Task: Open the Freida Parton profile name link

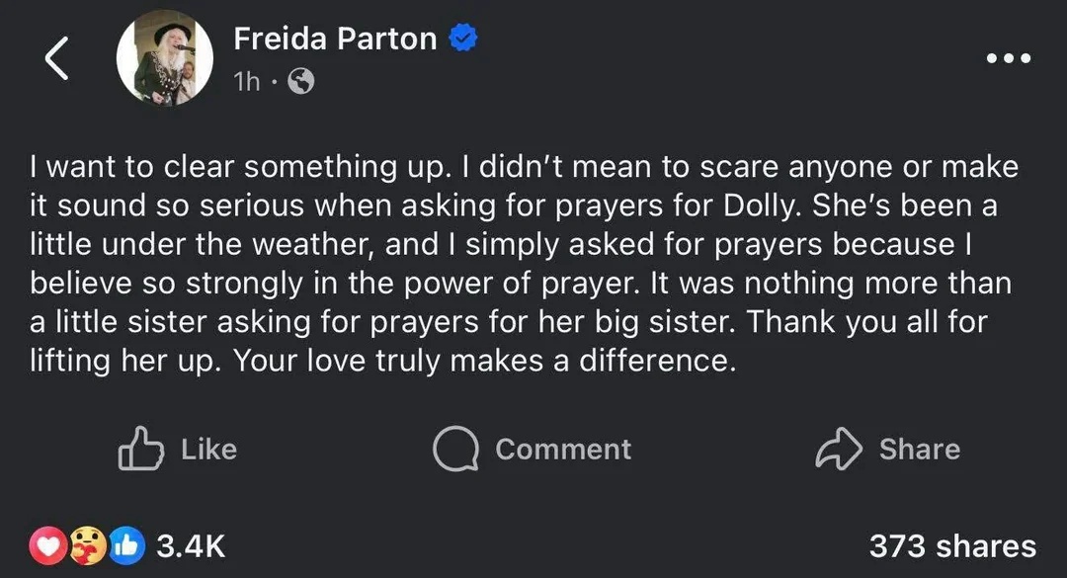Action: pyautogui.click(x=335, y=39)
